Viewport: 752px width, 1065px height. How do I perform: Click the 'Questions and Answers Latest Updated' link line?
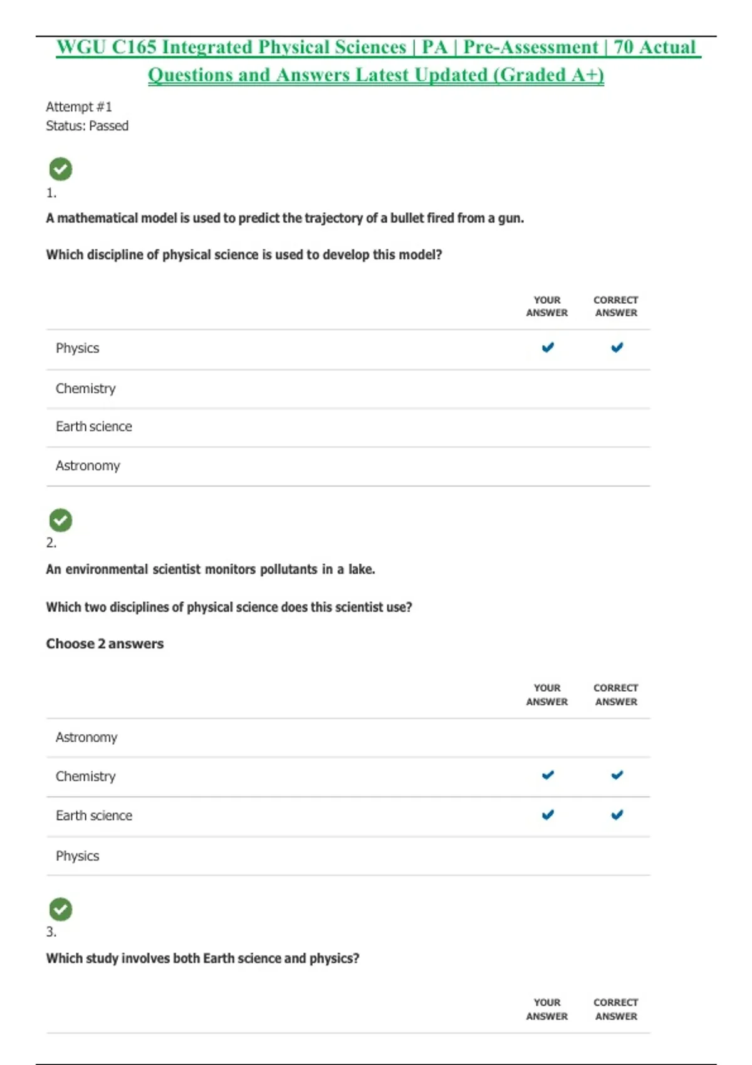coord(376,75)
